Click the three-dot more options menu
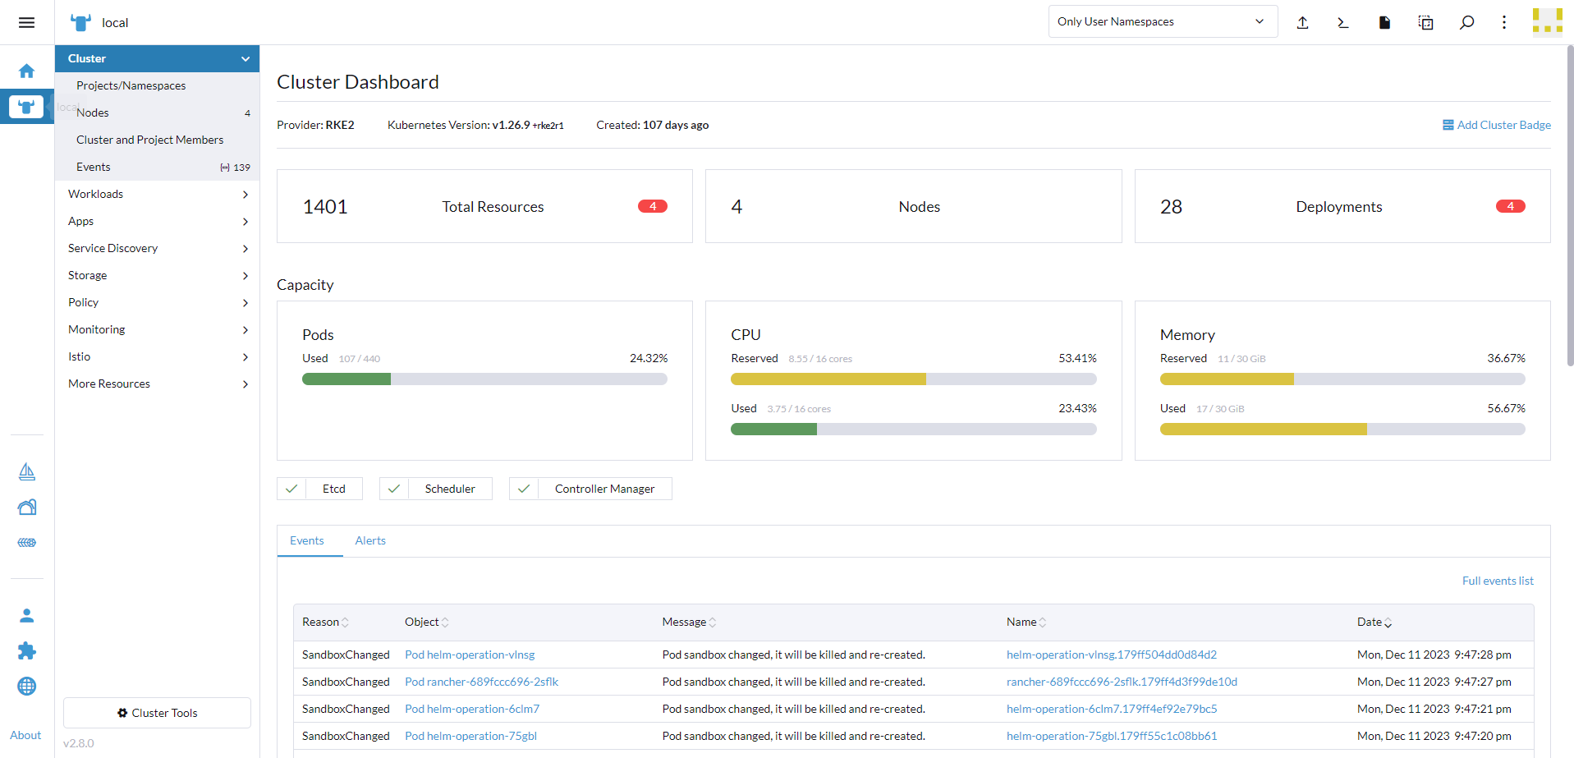 [1504, 22]
